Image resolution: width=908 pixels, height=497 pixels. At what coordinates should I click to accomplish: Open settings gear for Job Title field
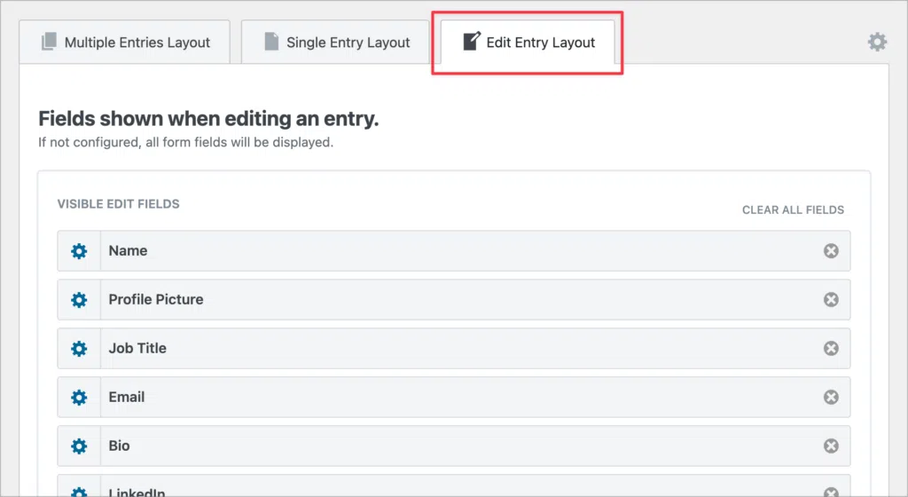coord(79,348)
